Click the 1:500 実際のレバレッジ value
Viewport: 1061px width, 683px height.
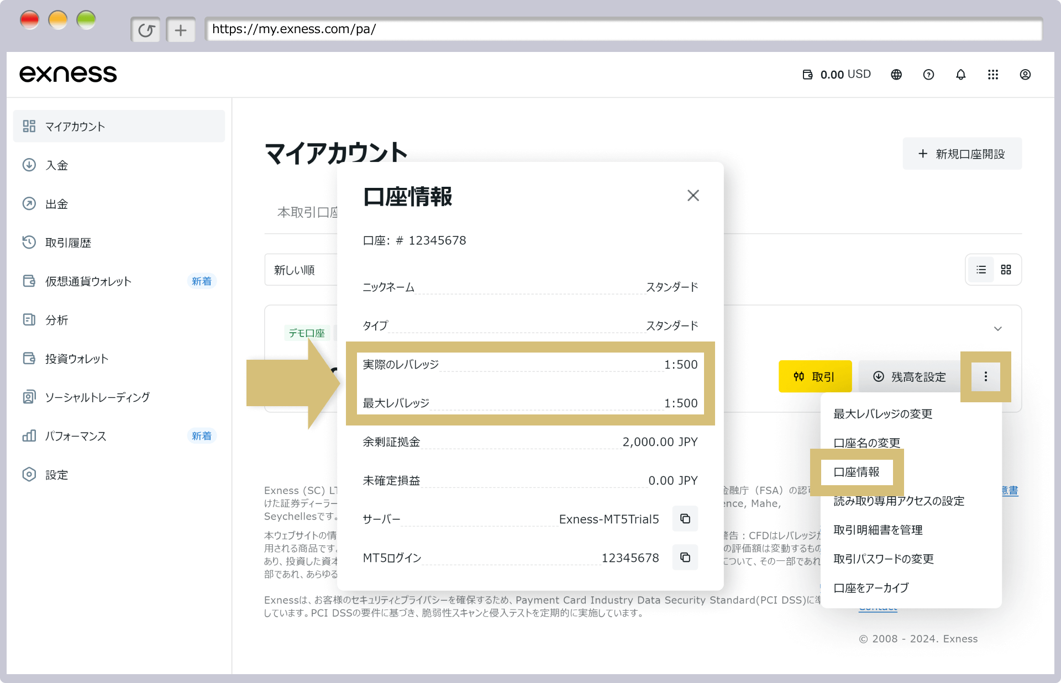[x=681, y=365]
